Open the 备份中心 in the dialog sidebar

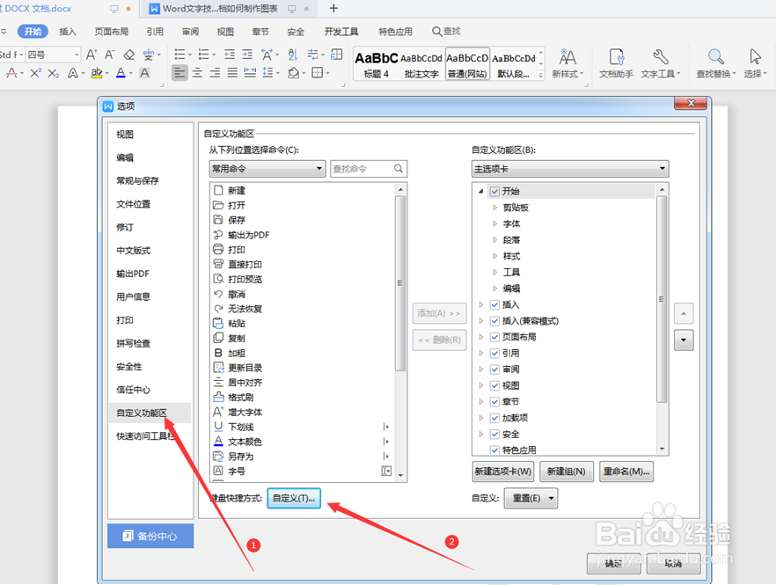[150, 536]
